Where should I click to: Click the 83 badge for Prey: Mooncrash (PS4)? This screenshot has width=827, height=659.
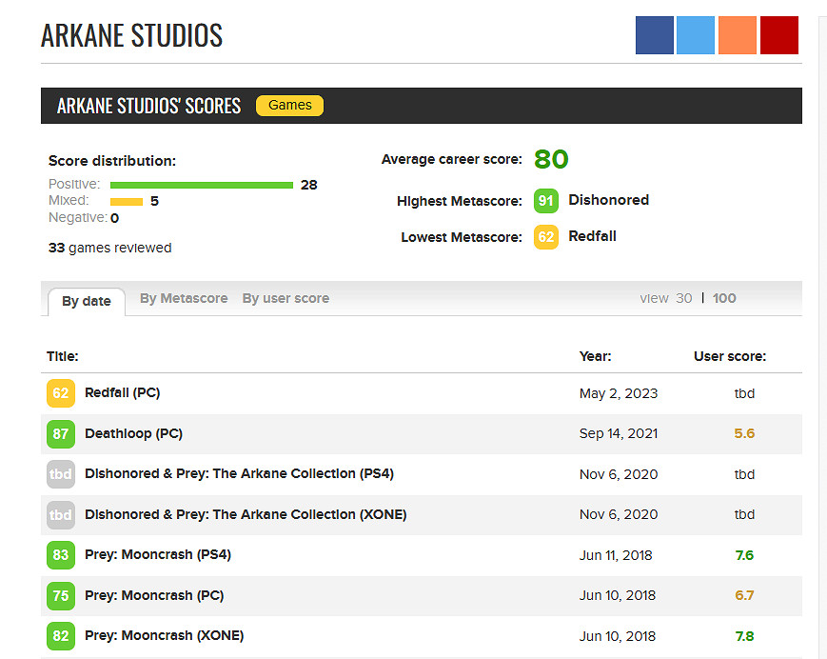pyautogui.click(x=61, y=555)
